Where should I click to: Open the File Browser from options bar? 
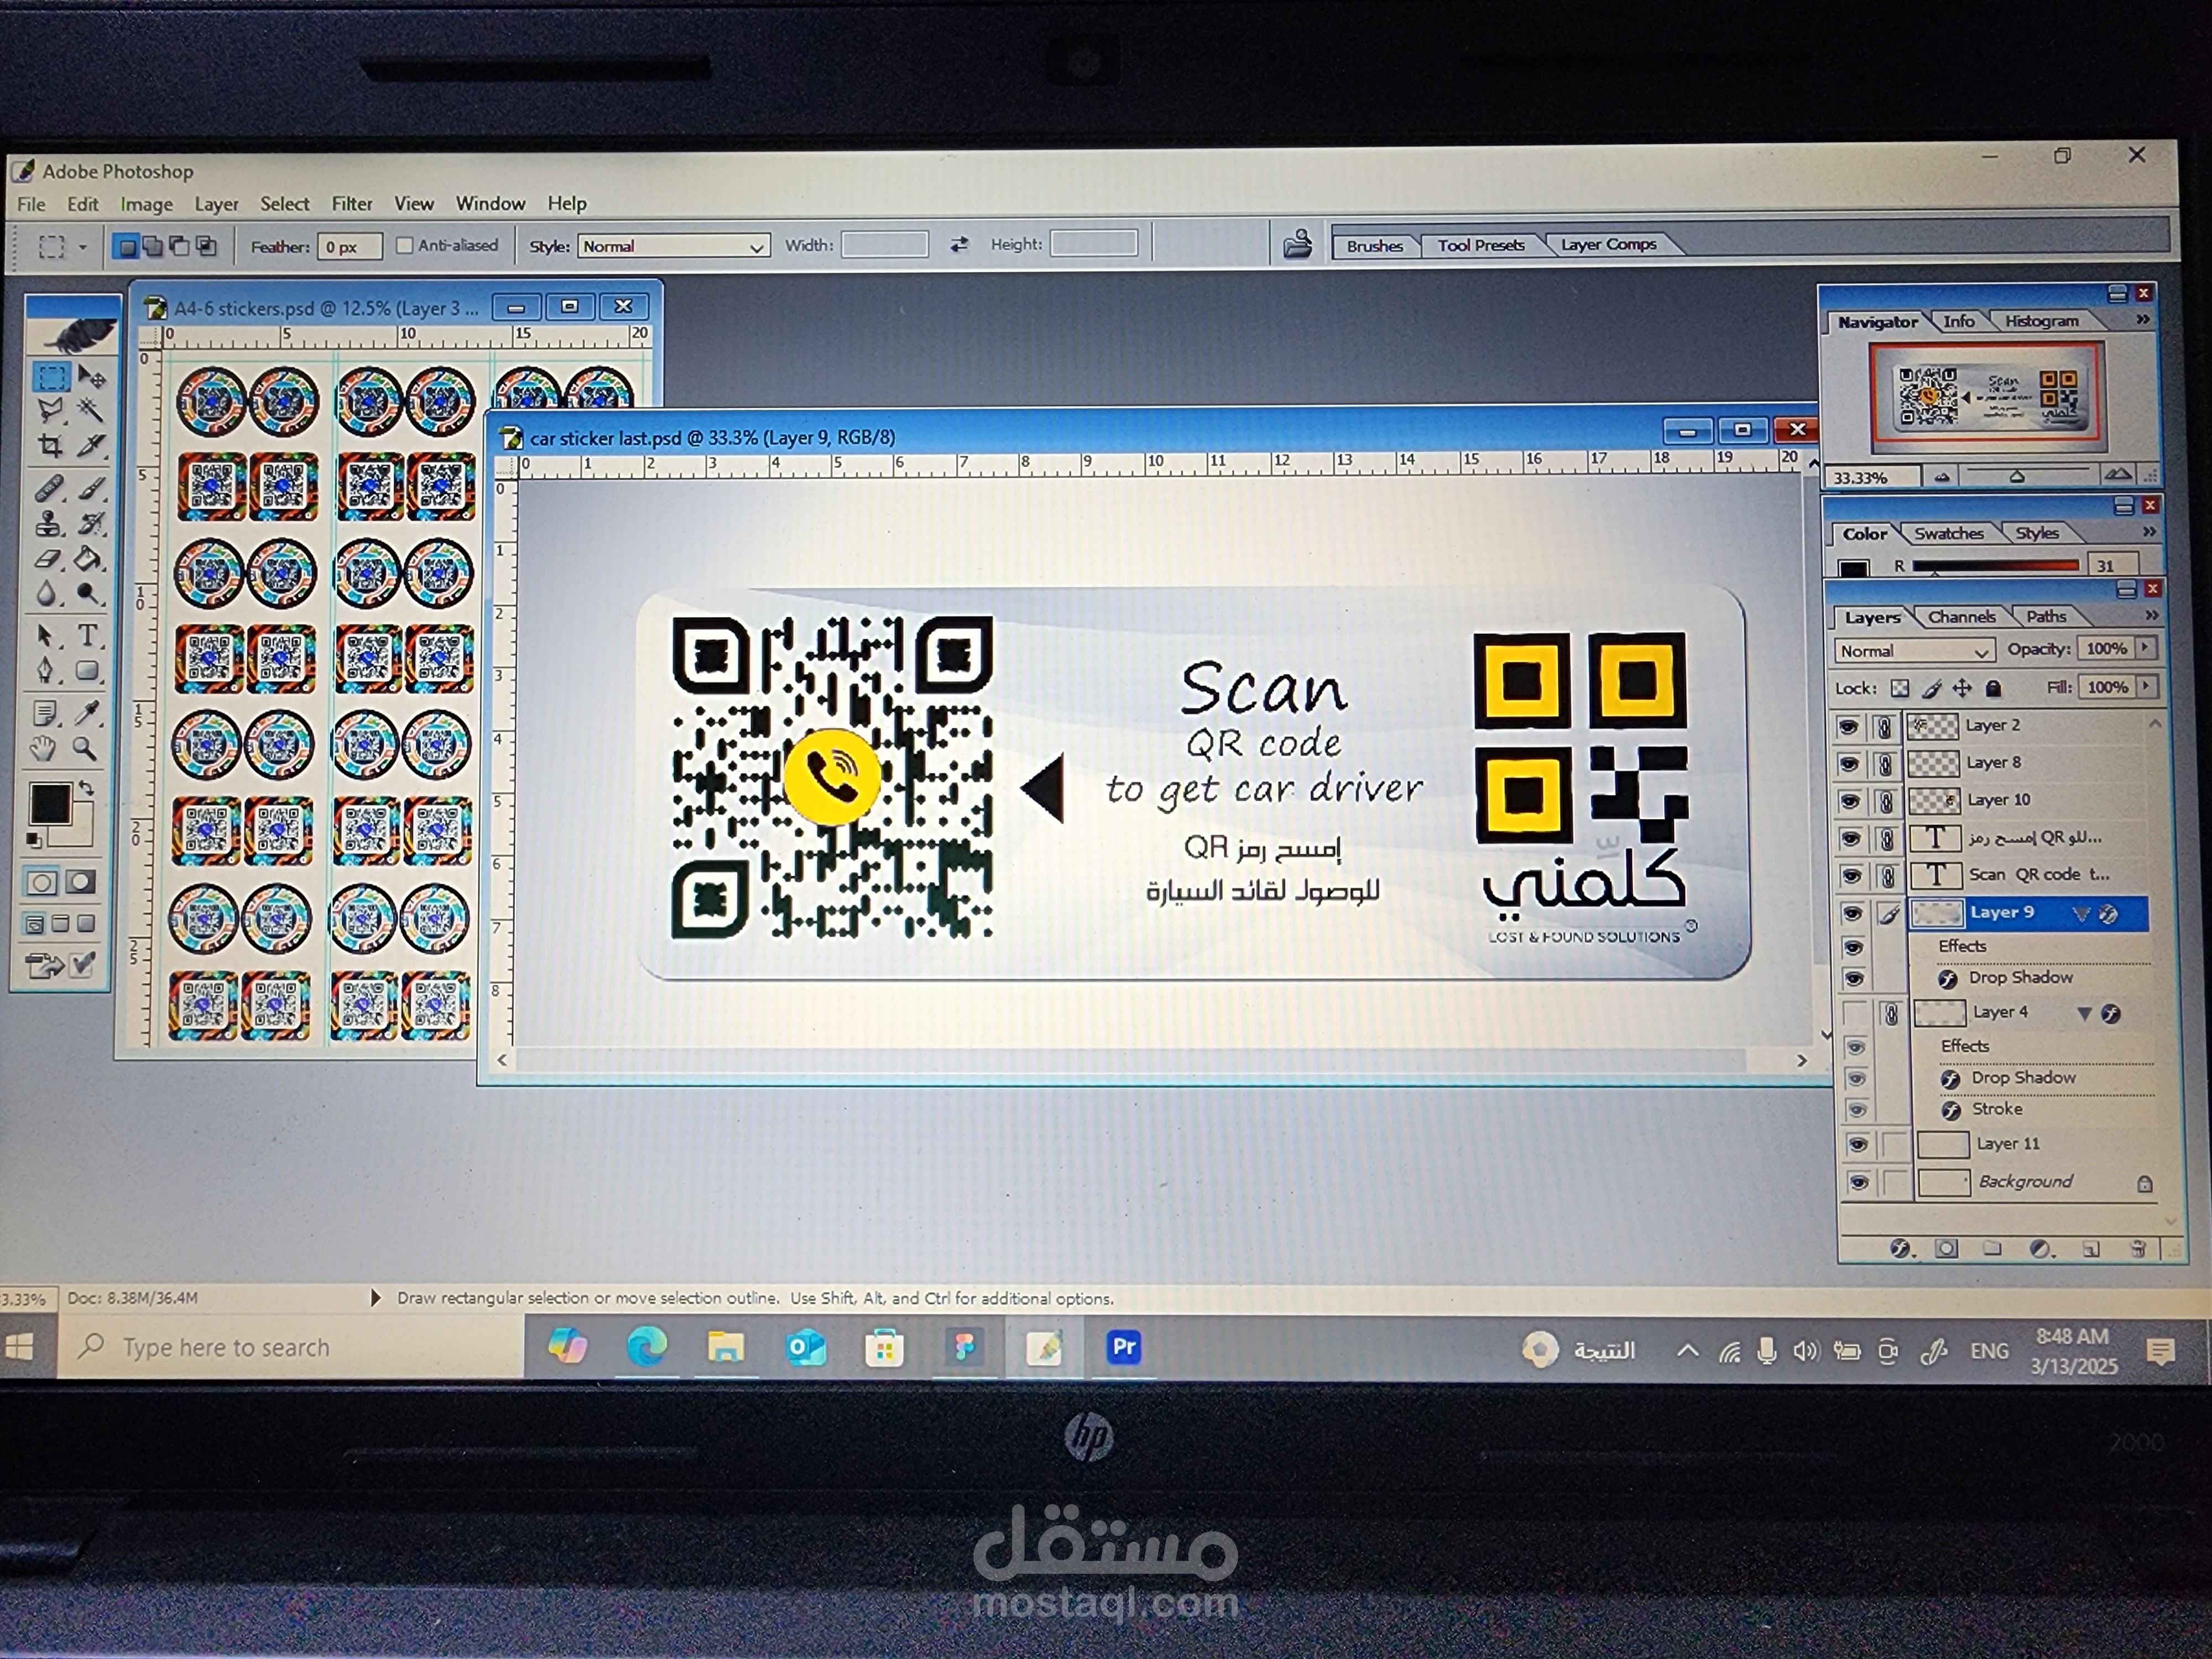click(x=1297, y=243)
